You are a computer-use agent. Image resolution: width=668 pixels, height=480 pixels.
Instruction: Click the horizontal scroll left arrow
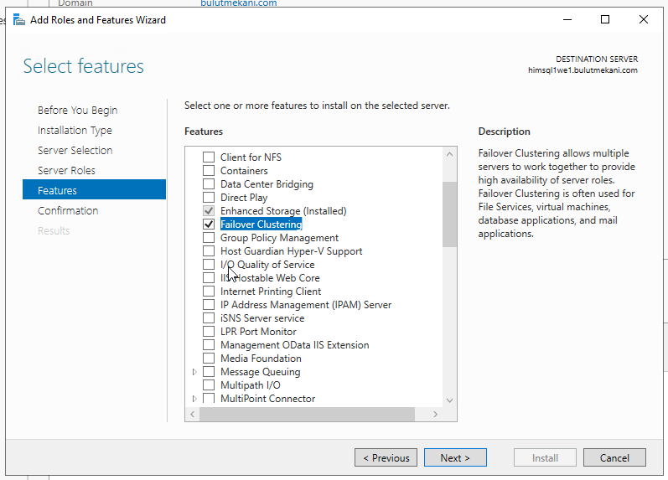193,414
